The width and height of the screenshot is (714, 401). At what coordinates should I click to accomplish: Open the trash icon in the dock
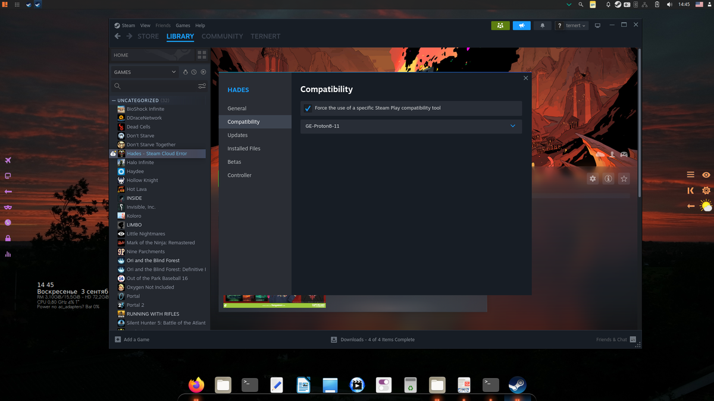(411, 385)
